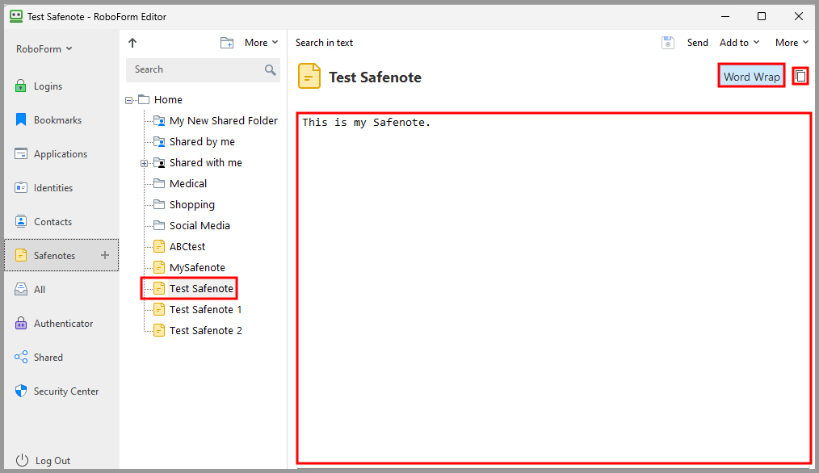819x473 pixels.
Task: Open the Logins section
Action: click(x=61, y=86)
